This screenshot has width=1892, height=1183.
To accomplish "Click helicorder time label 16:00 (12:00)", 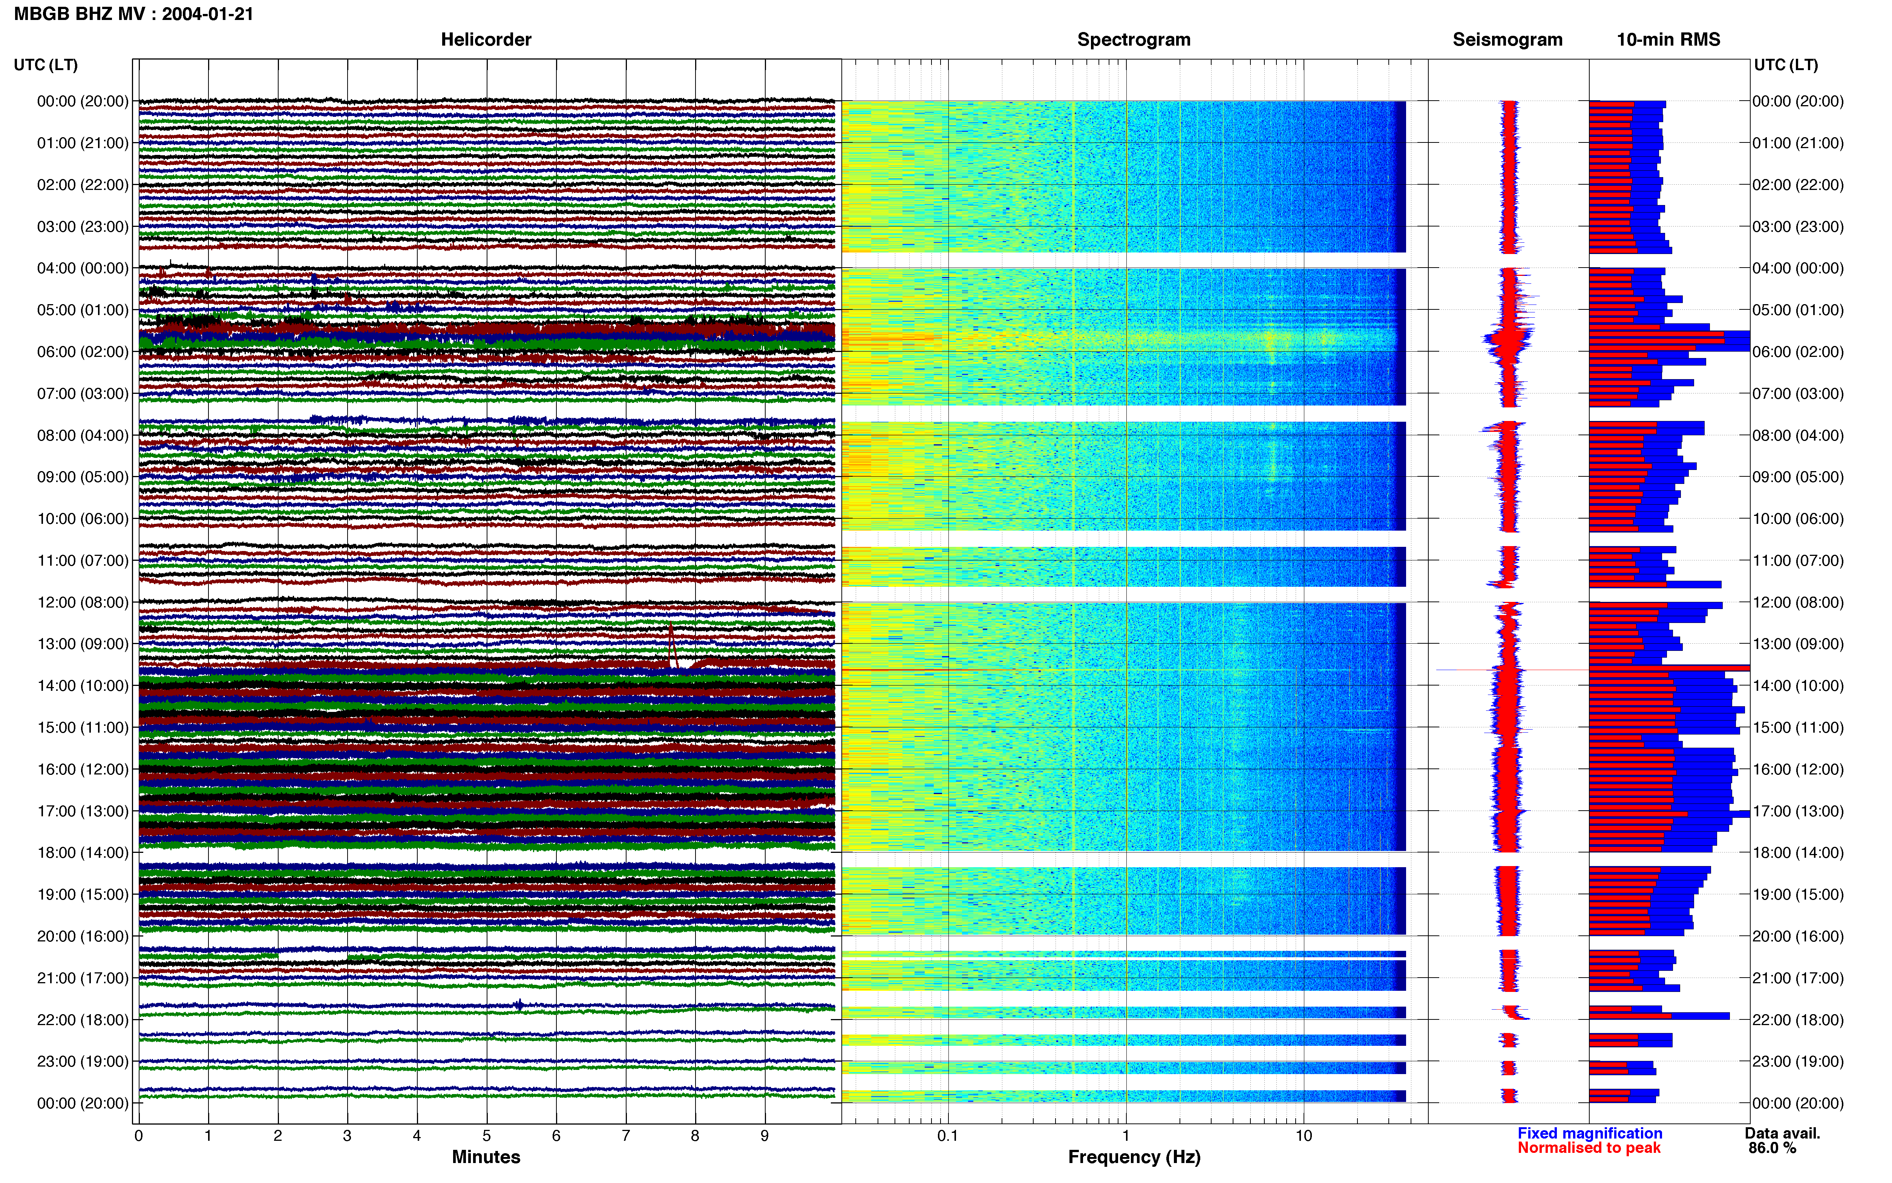I will pos(83,769).
